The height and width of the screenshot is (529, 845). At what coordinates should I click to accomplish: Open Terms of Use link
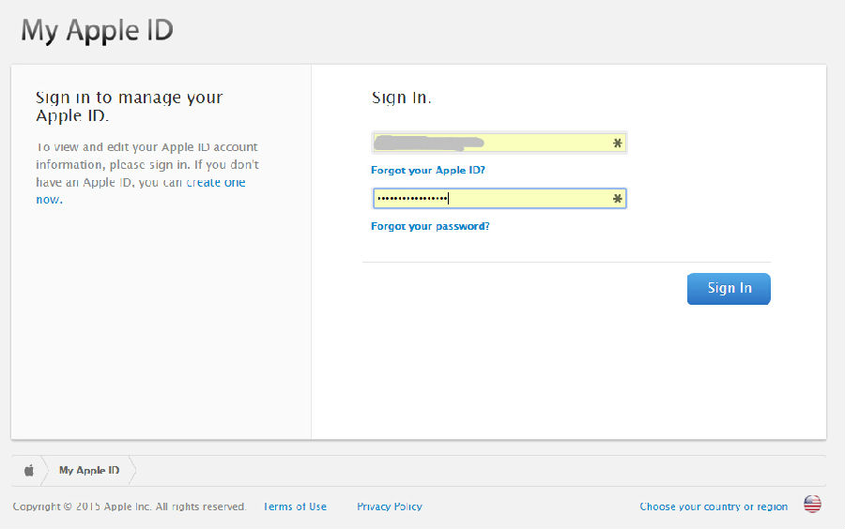tap(295, 506)
